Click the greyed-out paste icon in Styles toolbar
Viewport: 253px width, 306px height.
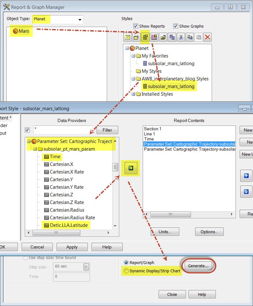pos(199,37)
